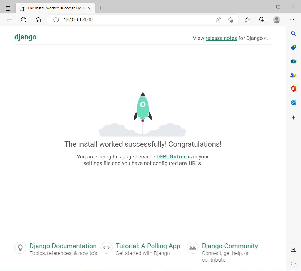Open the tab actions menu icon
Viewport: 301px width, 271px height.
click(x=8, y=8)
